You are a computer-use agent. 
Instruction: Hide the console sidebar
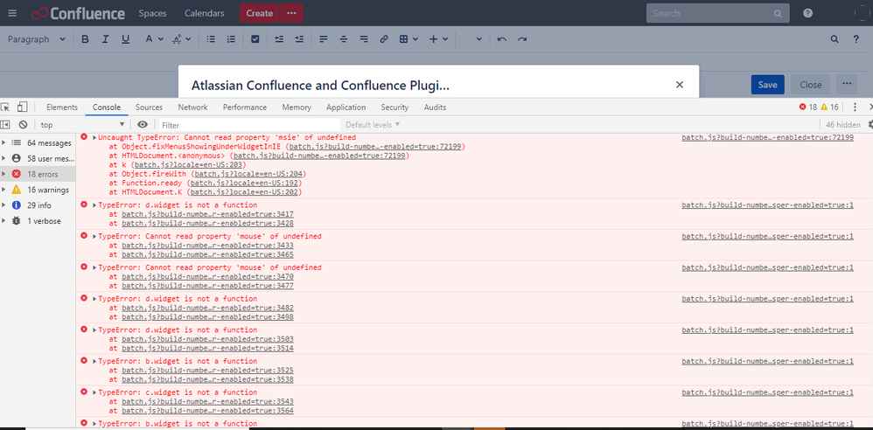(x=5, y=125)
